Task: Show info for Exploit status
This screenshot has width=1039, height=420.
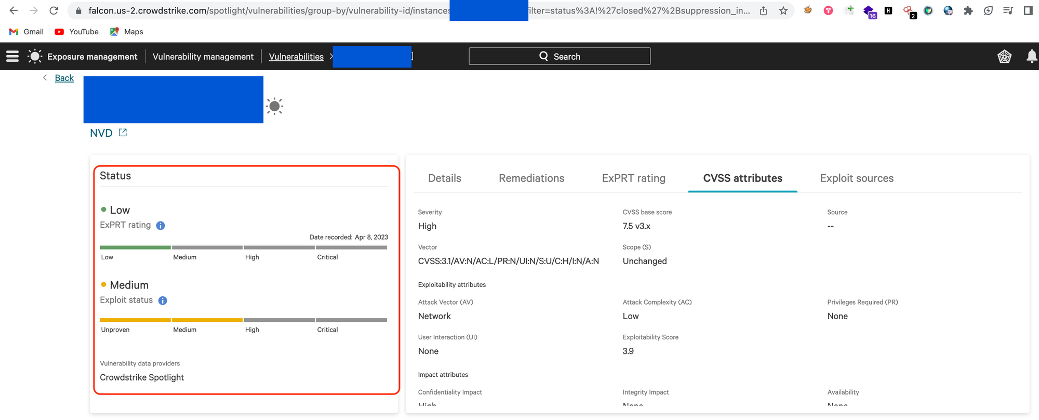Action: point(163,300)
